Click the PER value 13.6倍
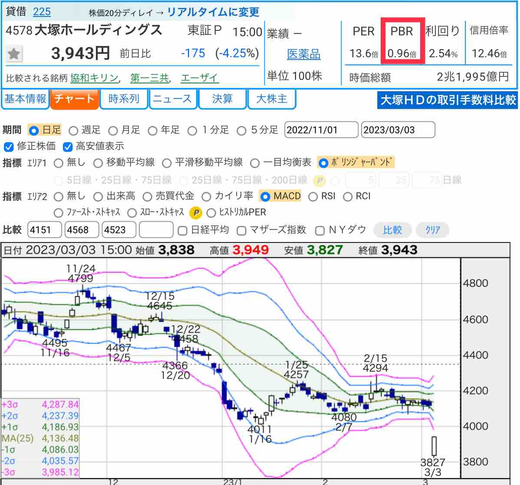 pos(364,53)
